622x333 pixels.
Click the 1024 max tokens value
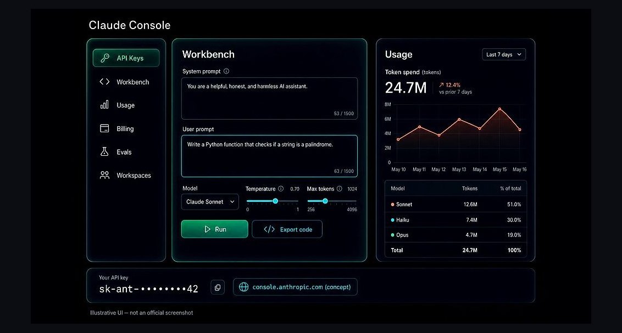352,189
